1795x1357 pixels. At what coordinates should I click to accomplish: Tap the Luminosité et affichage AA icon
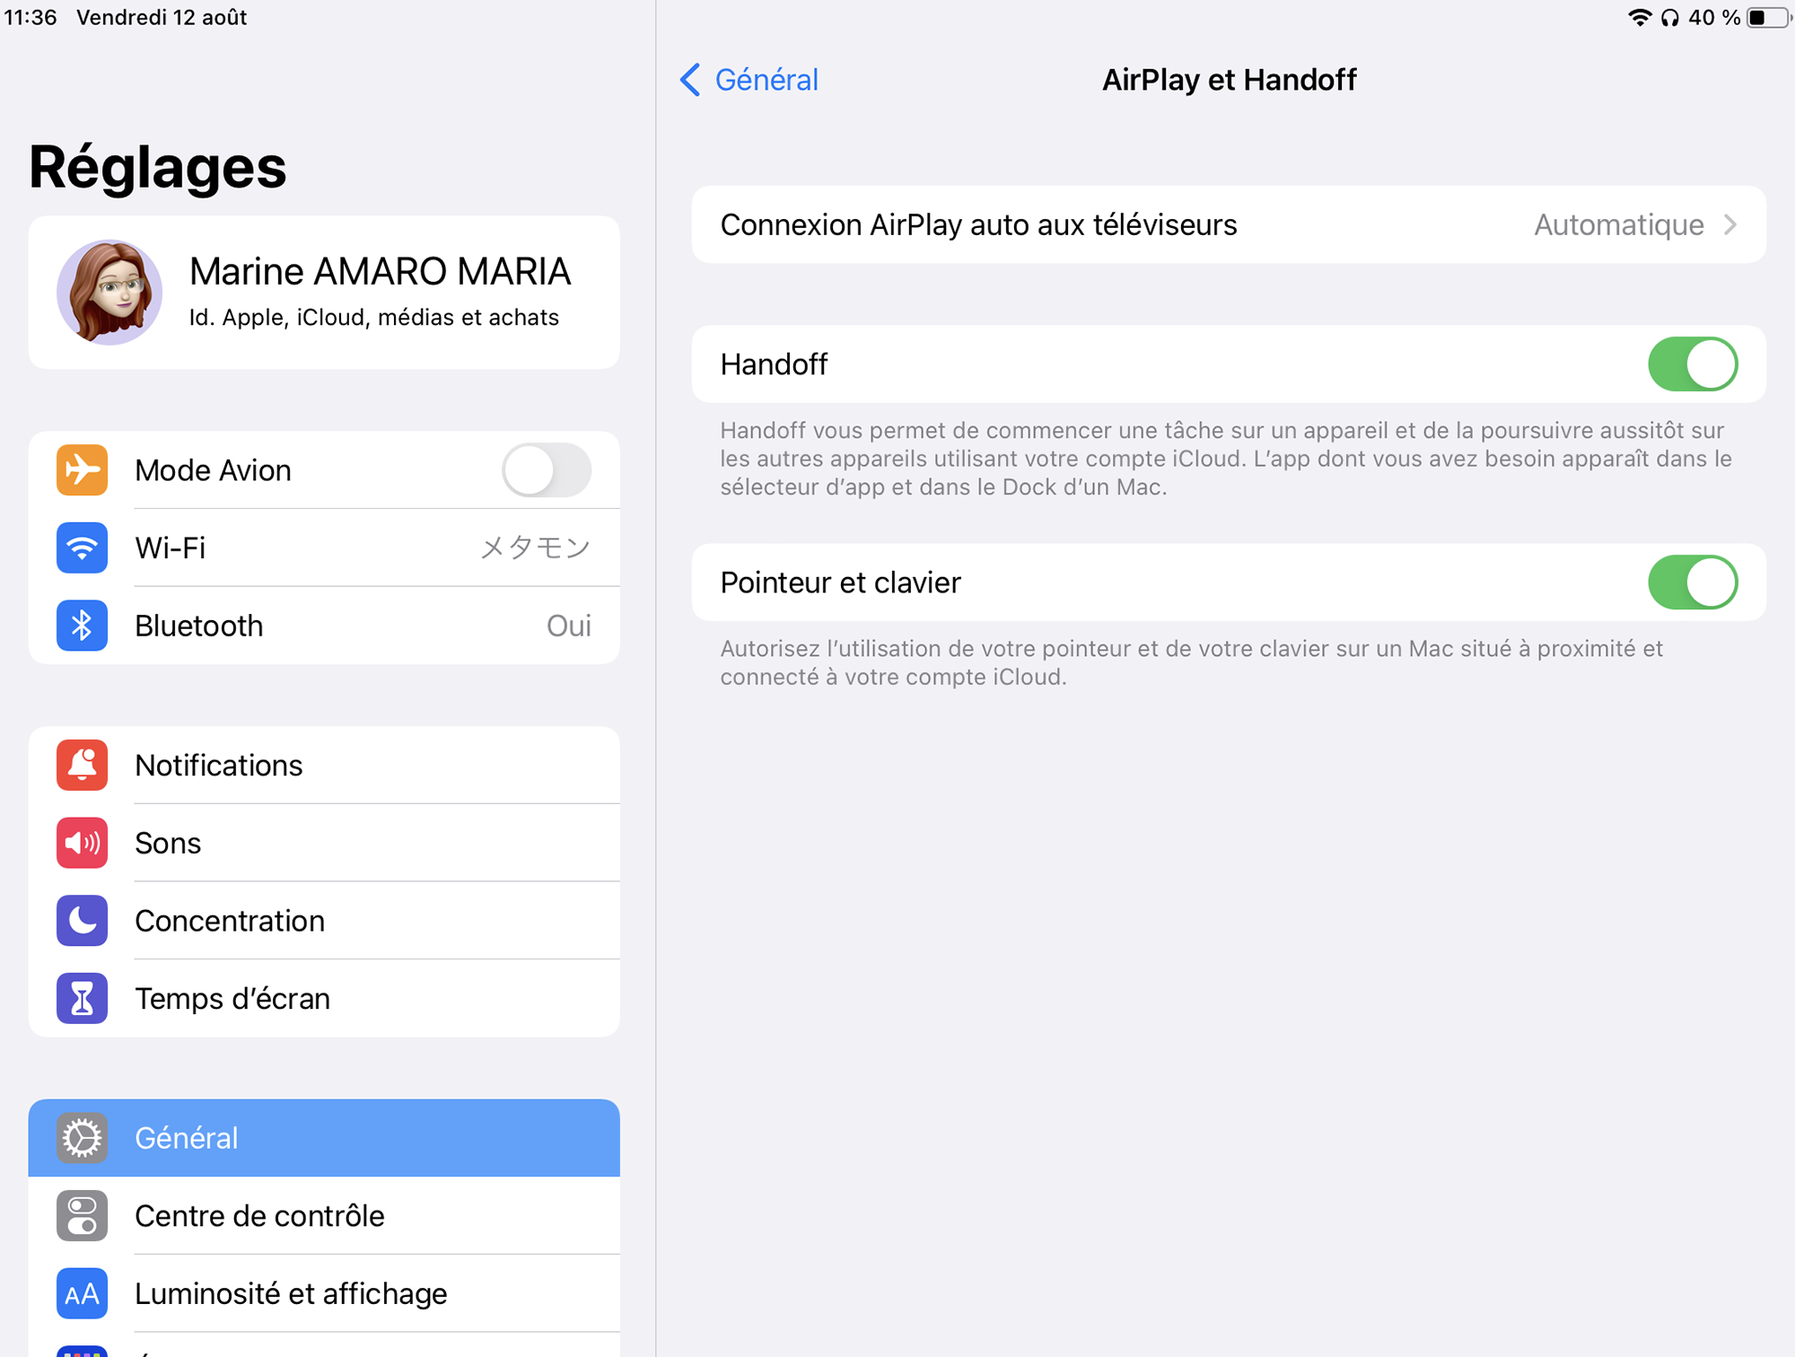click(82, 1293)
